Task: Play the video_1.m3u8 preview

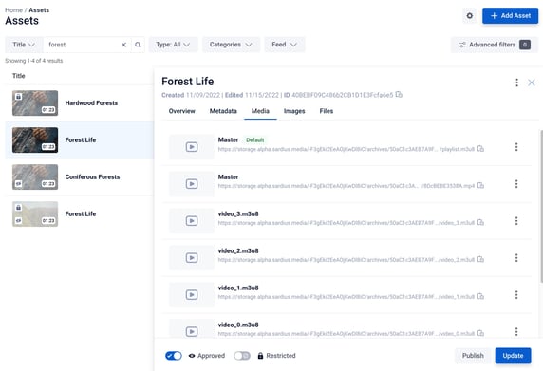Action: (192, 295)
